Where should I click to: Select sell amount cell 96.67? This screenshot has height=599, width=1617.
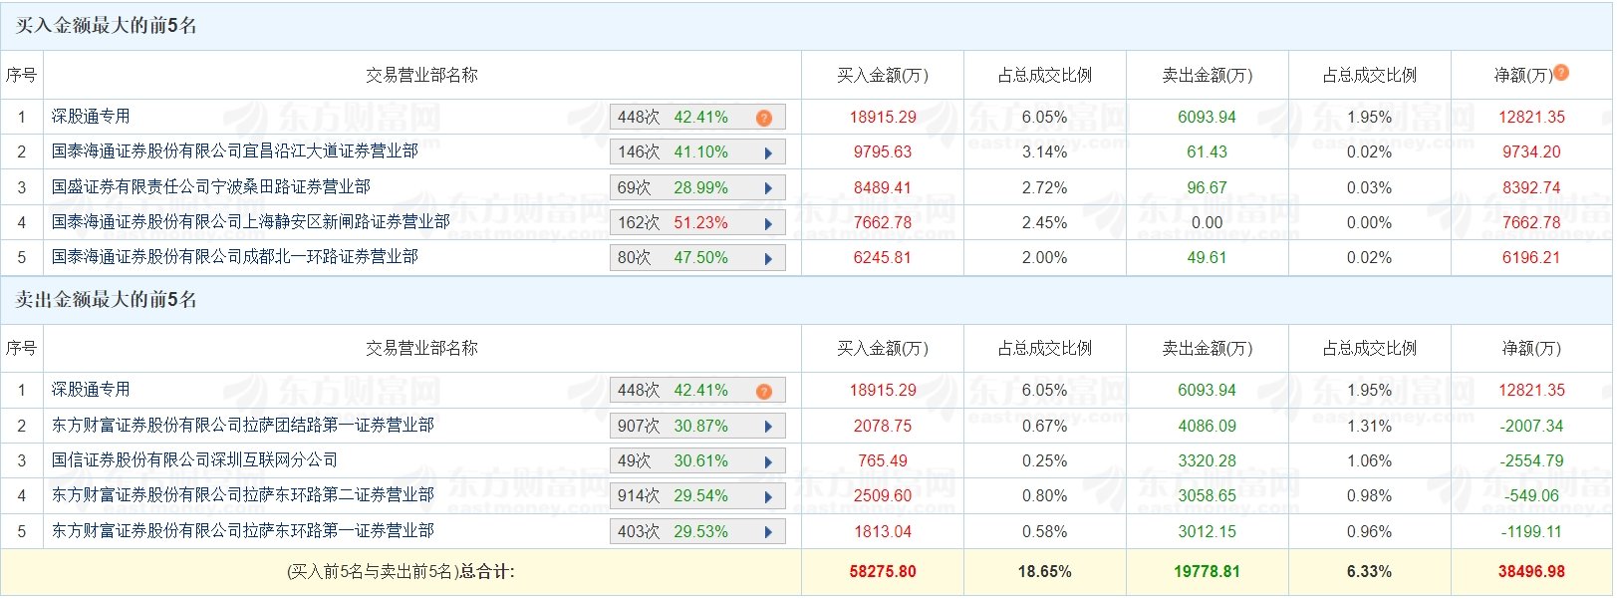pyautogui.click(x=1207, y=187)
